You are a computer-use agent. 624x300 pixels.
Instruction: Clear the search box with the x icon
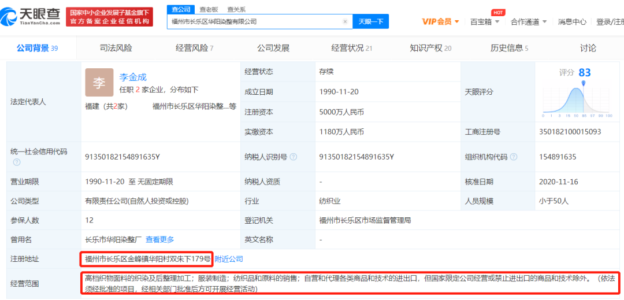click(345, 21)
